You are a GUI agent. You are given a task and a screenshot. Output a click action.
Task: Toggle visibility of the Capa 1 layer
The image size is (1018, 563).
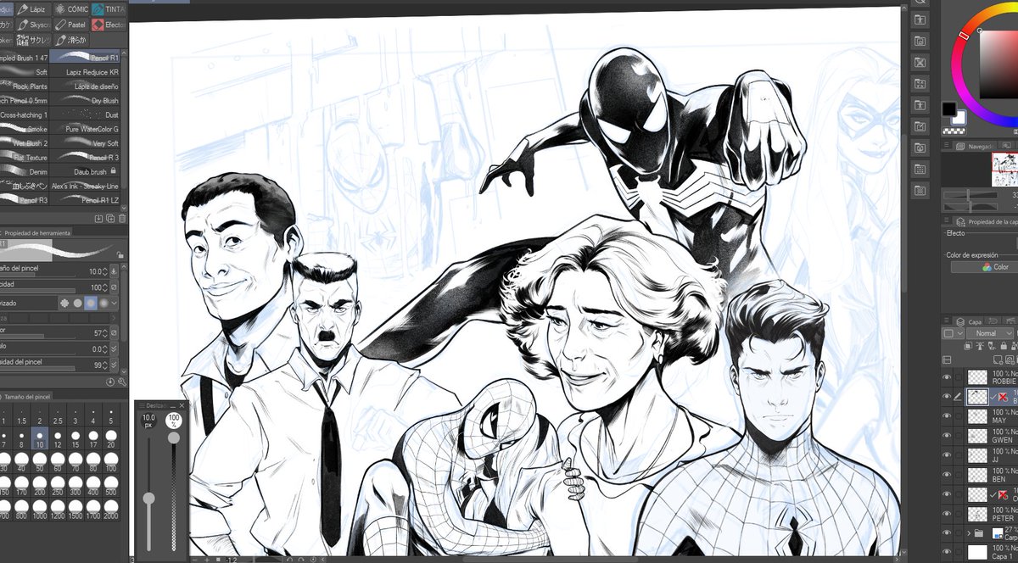click(x=947, y=551)
